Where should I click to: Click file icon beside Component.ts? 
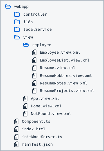16,121
